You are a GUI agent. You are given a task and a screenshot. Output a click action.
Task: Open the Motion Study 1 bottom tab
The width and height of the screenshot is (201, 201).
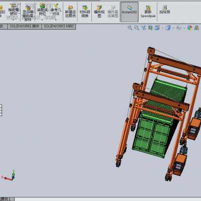tap(7, 199)
